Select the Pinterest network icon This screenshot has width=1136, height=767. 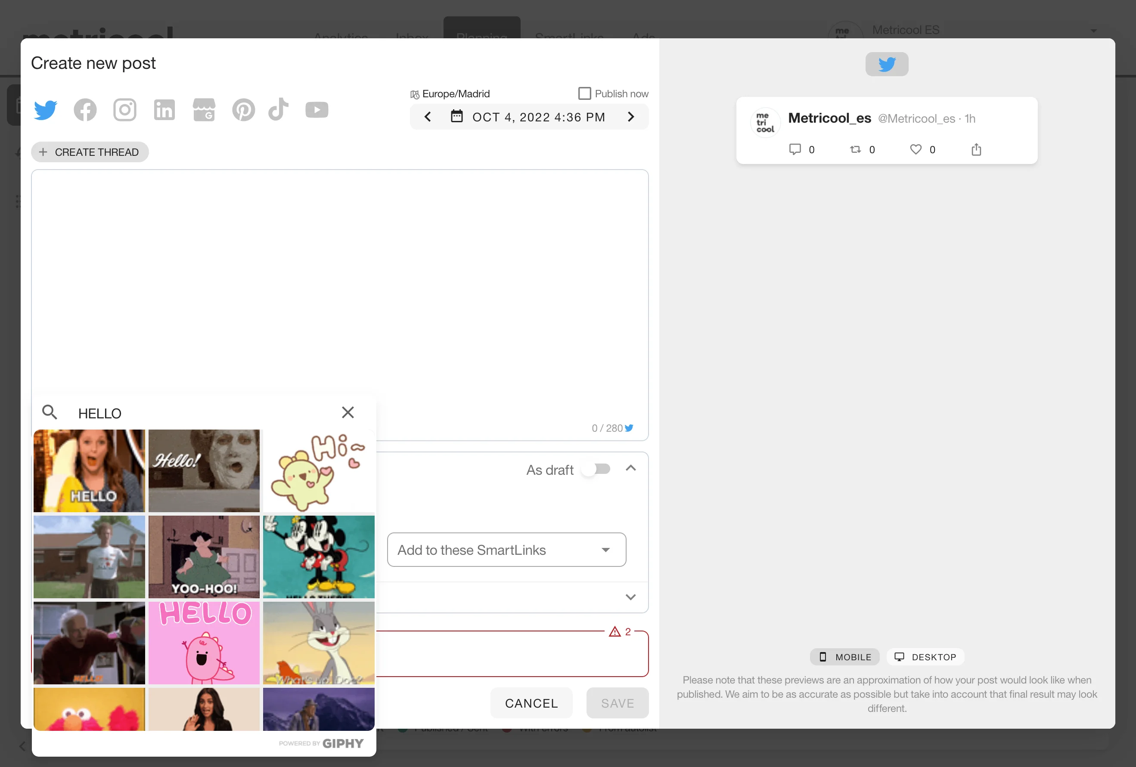point(243,110)
